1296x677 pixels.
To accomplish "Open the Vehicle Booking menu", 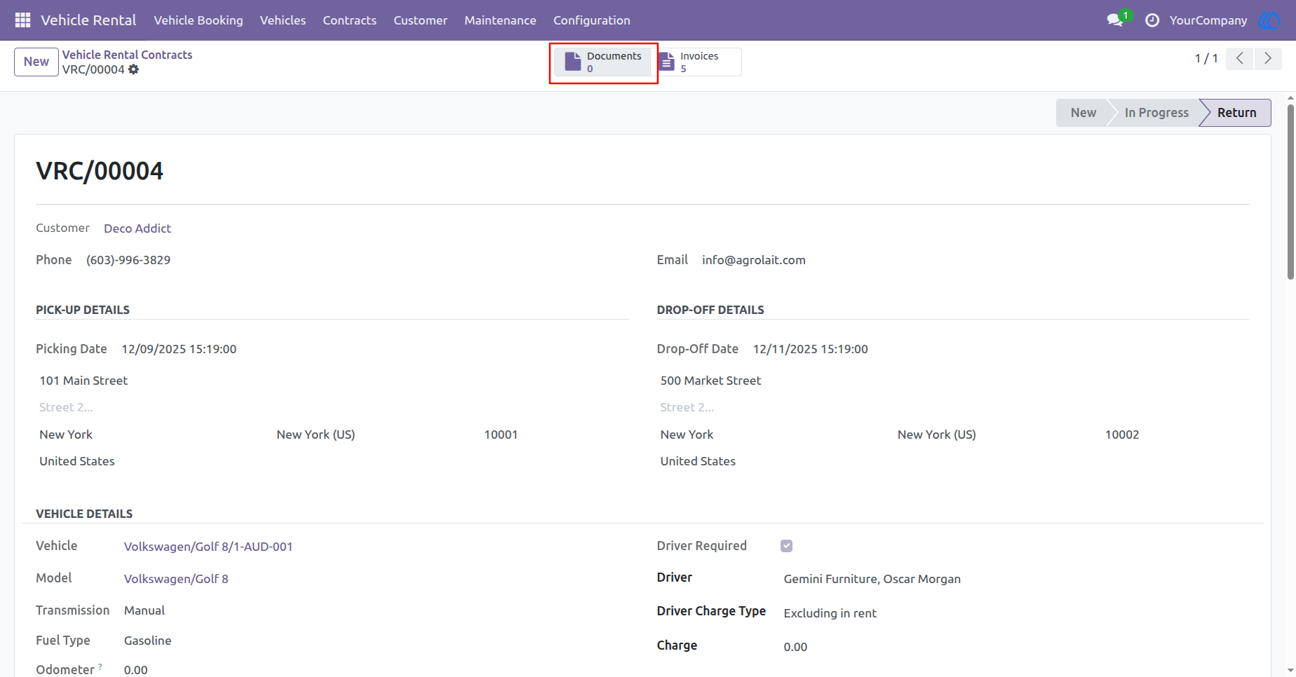I will tap(198, 20).
